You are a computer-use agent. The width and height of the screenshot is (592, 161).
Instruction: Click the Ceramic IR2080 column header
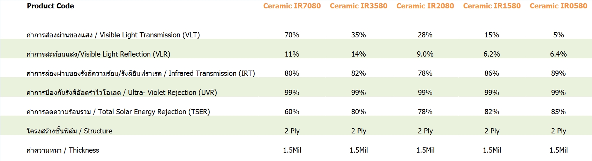[x=425, y=6]
